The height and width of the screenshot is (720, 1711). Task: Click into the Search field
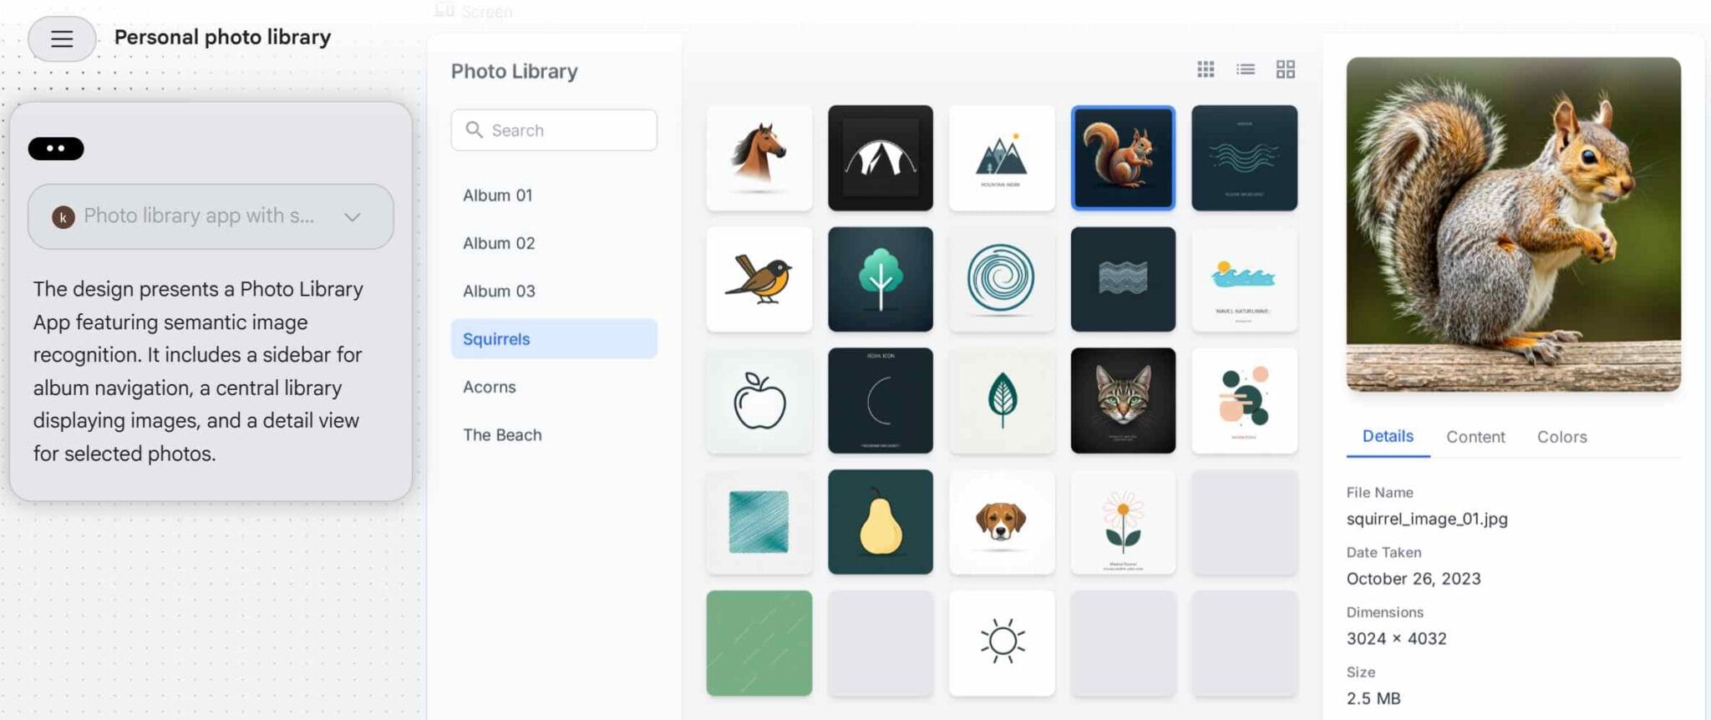click(554, 130)
